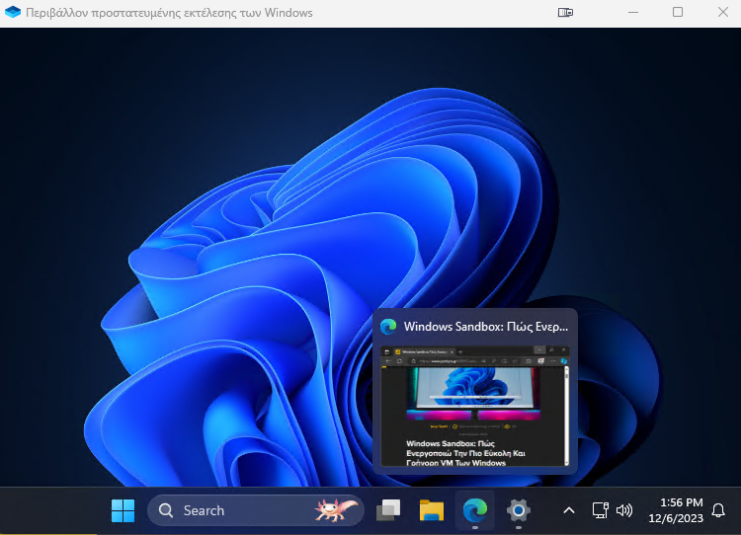Viewport: 741px width, 535px height.
Task: Open Task View on the taskbar
Action: click(388, 510)
